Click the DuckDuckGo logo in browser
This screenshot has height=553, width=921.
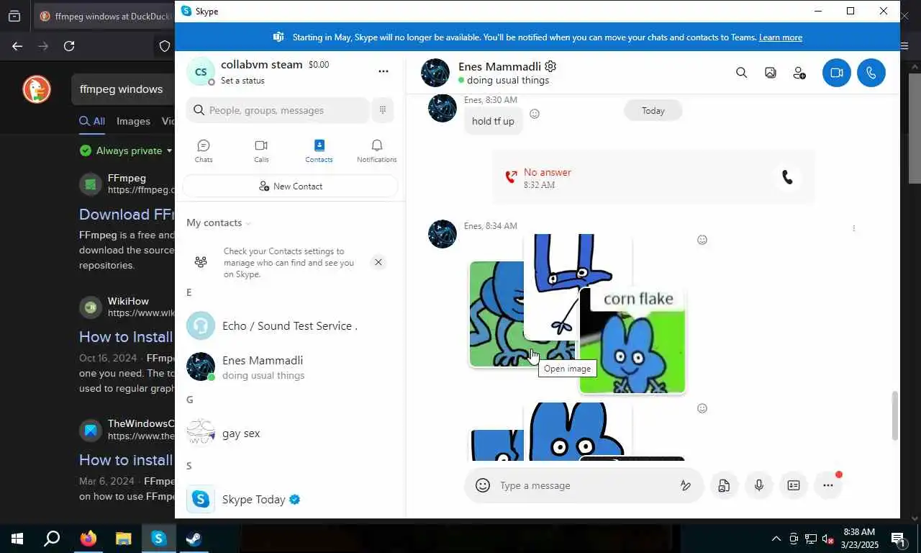37,89
